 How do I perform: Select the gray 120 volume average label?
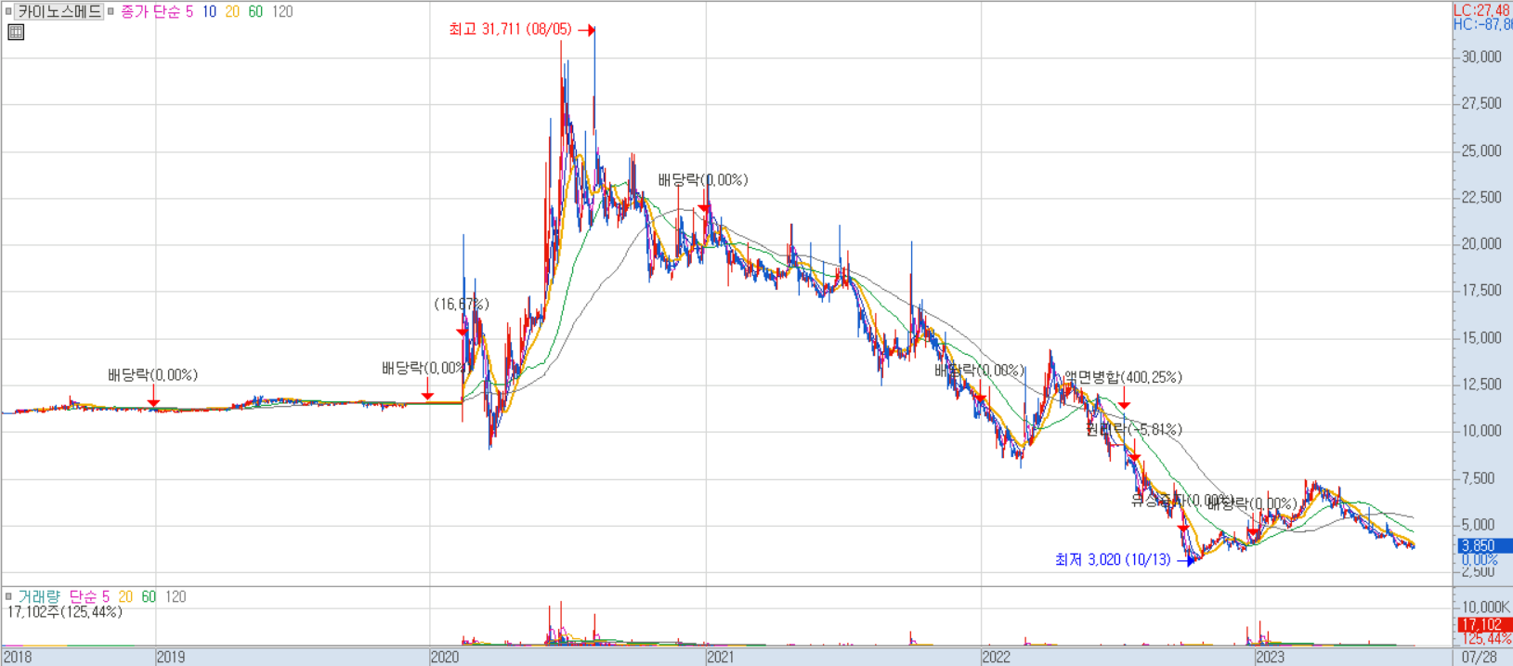(x=176, y=597)
